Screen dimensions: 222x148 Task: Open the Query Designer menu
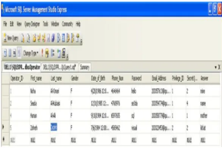pyautogui.click(x=32, y=24)
